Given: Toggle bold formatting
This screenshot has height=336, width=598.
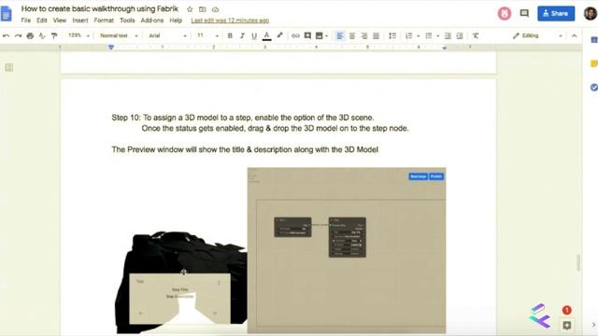Looking at the screenshot, I should [230, 35].
